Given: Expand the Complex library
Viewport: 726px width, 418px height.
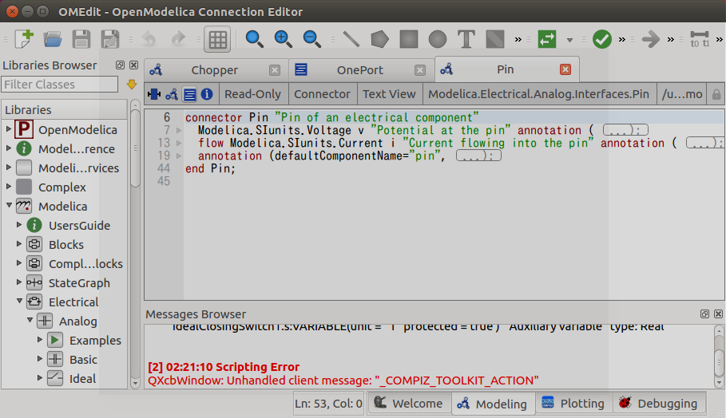Looking at the screenshot, I should [8, 187].
